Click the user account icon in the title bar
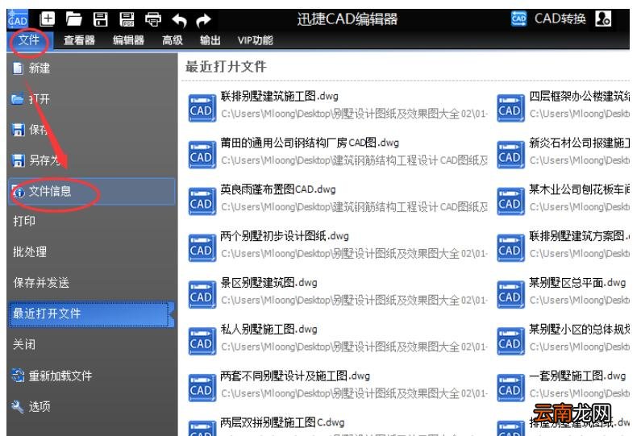 pyautogui.click(x=603, y=19)
